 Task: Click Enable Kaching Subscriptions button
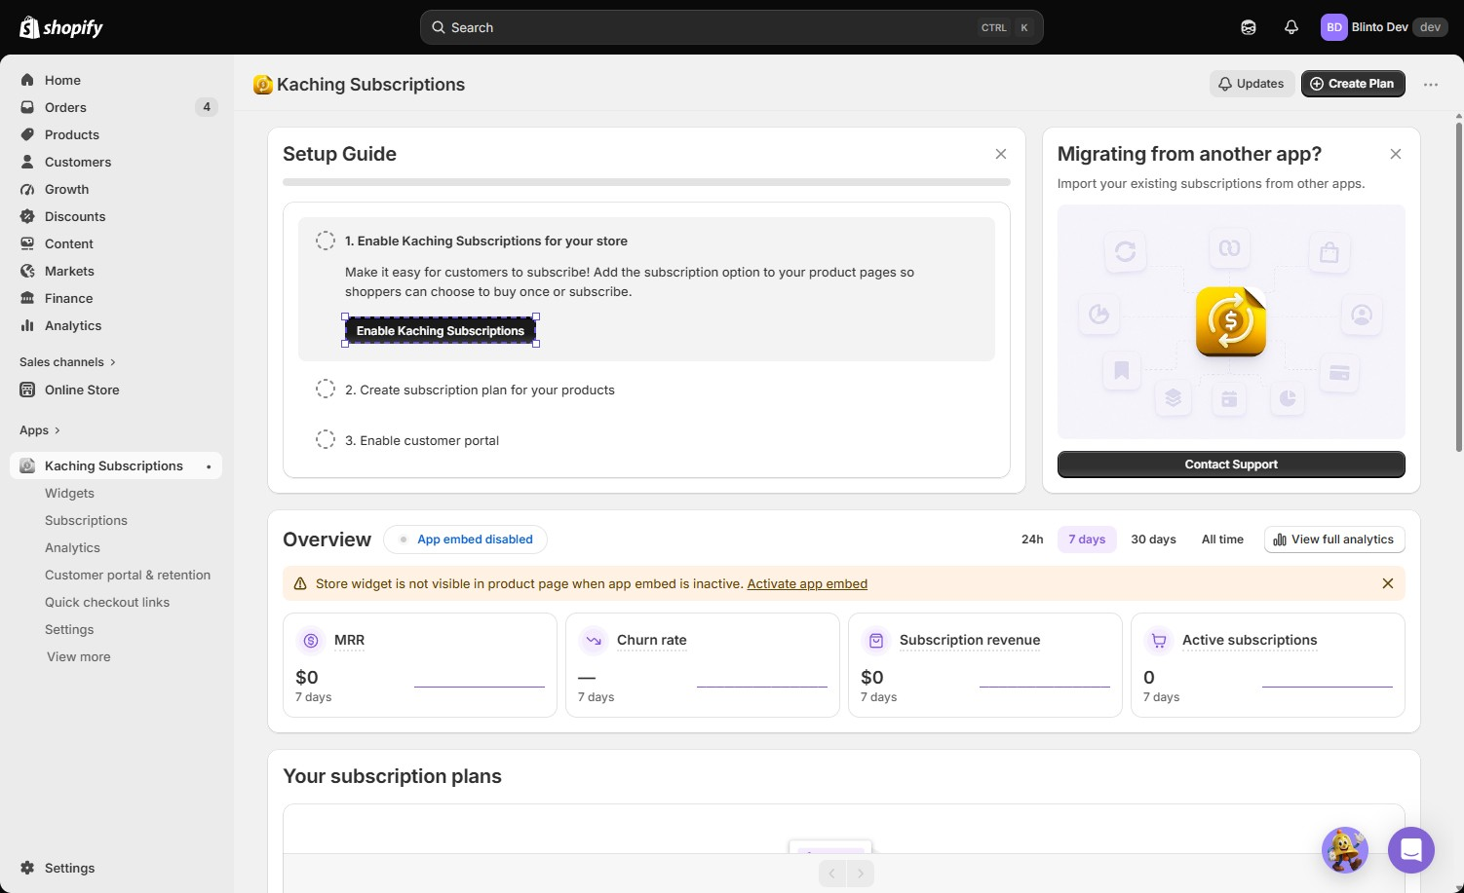coord(441,331)
